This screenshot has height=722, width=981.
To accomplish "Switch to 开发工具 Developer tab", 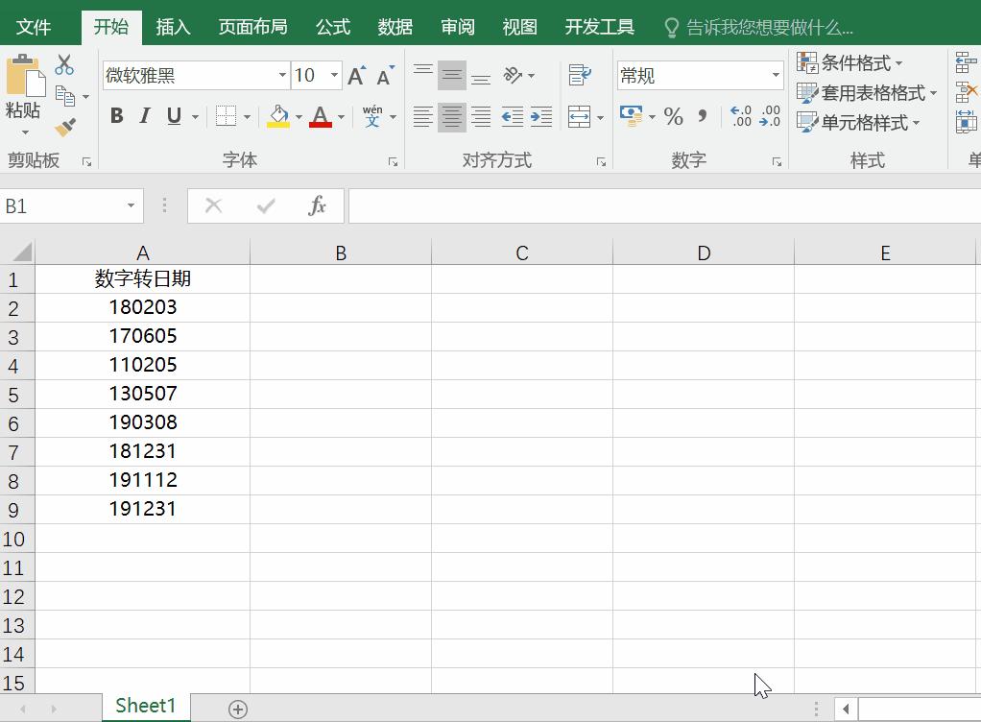I will coord(599,27).
